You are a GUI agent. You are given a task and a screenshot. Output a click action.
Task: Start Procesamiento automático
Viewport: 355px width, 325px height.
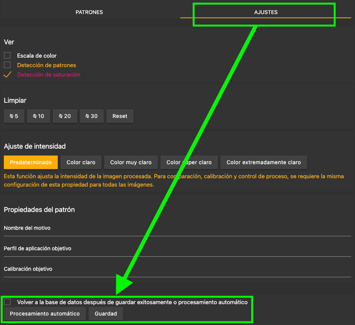45,313
